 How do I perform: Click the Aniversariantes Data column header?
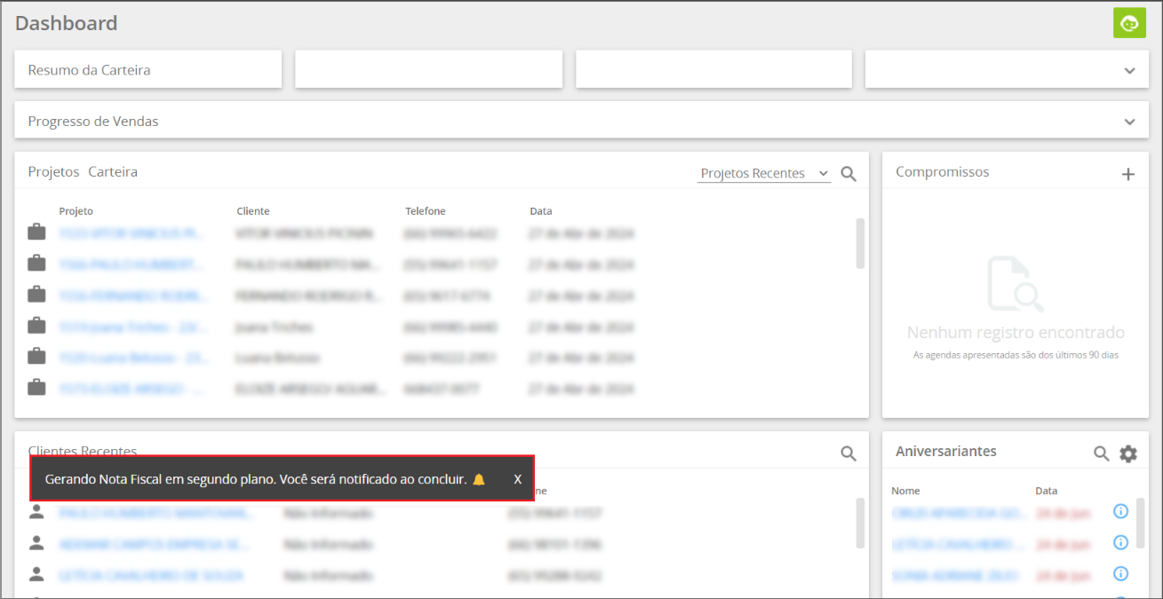point(1047,491)
